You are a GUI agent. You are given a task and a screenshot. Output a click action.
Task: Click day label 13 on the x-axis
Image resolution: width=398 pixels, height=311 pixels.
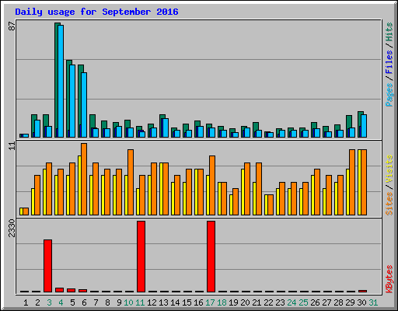click(x=163, y=302)
